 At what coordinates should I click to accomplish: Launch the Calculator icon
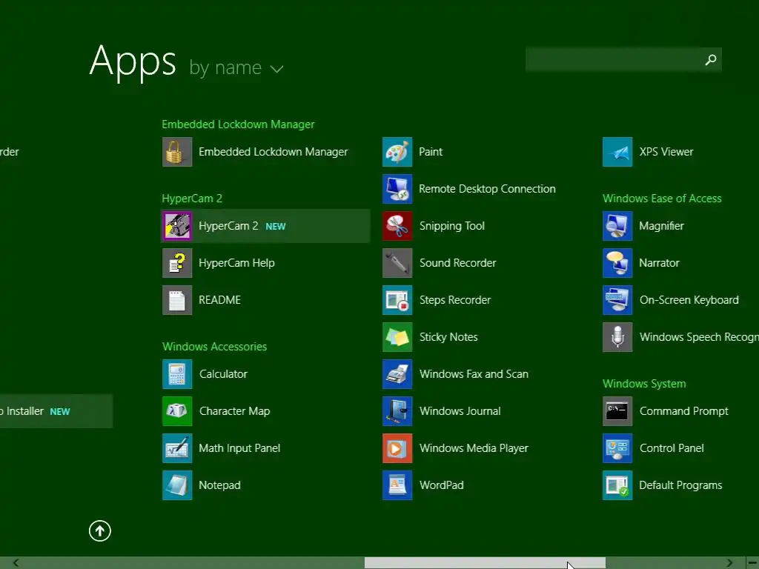pyautogui.click(x=177, y=374)
